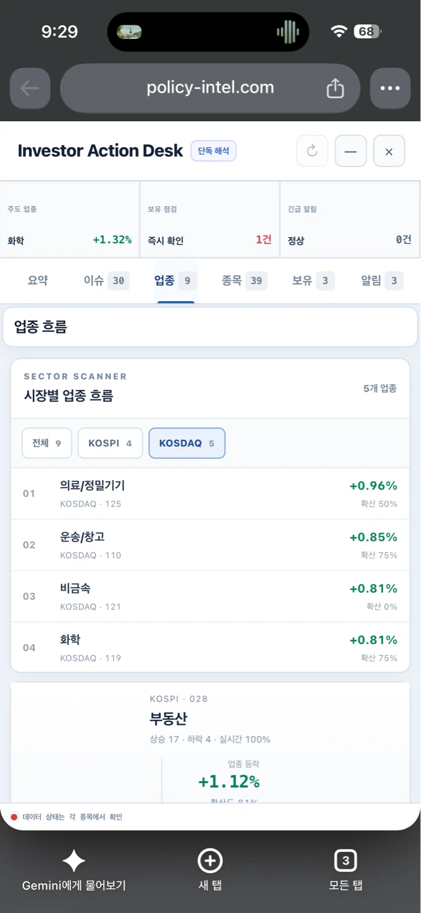This screenshot has width=421, height=913.
Task: Show all tabs with the 3 icon
Action: (x=346, y=861)
